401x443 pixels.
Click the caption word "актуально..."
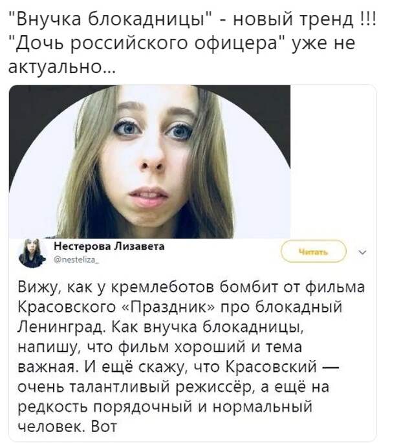(61, 67)
